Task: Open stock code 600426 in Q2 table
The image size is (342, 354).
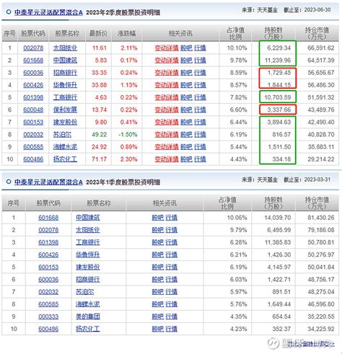Action: [33, 85]
